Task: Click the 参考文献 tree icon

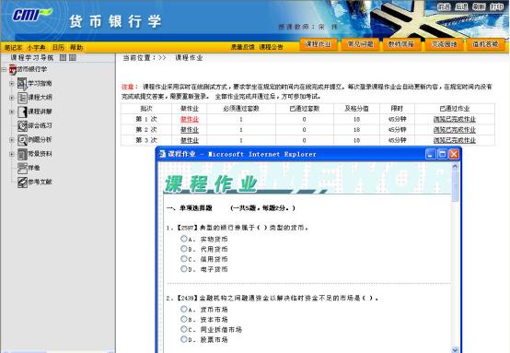Action: (22, 182)
